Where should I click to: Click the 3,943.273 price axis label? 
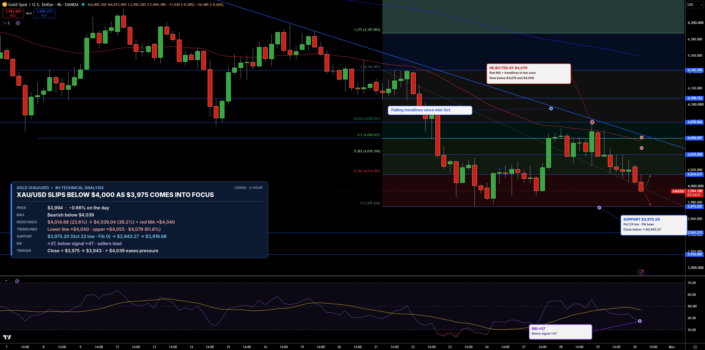pyautogui.click(x=695, y=233)
